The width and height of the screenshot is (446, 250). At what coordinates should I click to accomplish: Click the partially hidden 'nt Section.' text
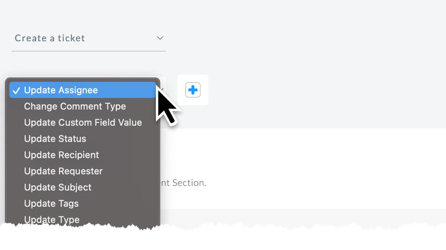click(x=184, y=183)
